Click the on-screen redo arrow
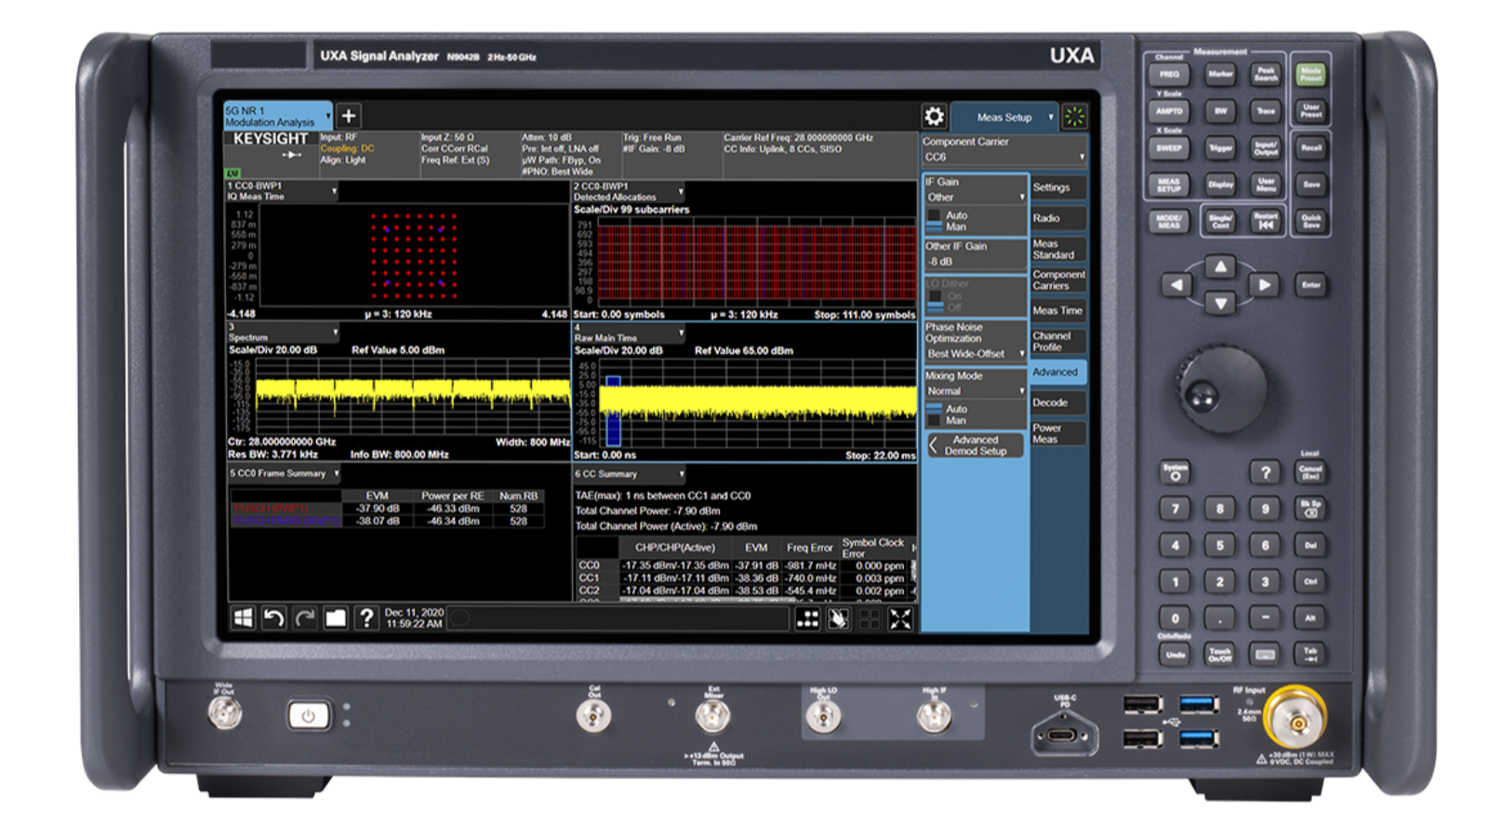This screenshot has height=837, width=1488. click(304, 618)
